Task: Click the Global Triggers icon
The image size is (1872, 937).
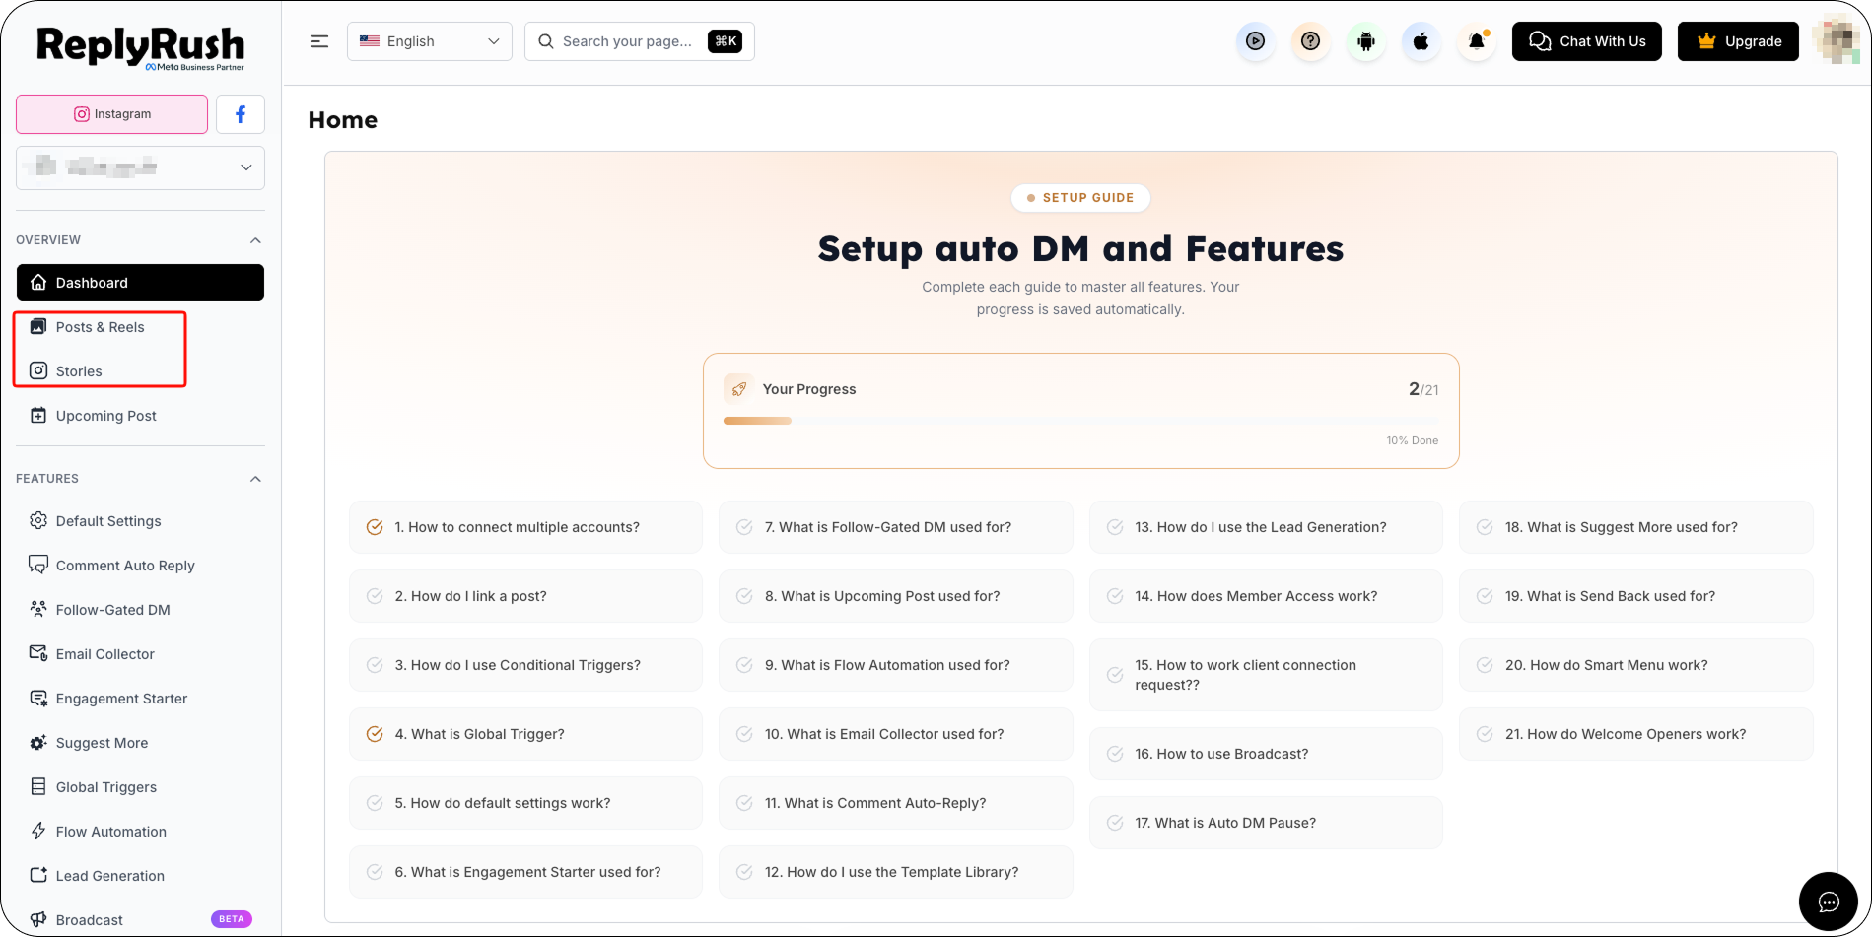Action: pos(38,786)
